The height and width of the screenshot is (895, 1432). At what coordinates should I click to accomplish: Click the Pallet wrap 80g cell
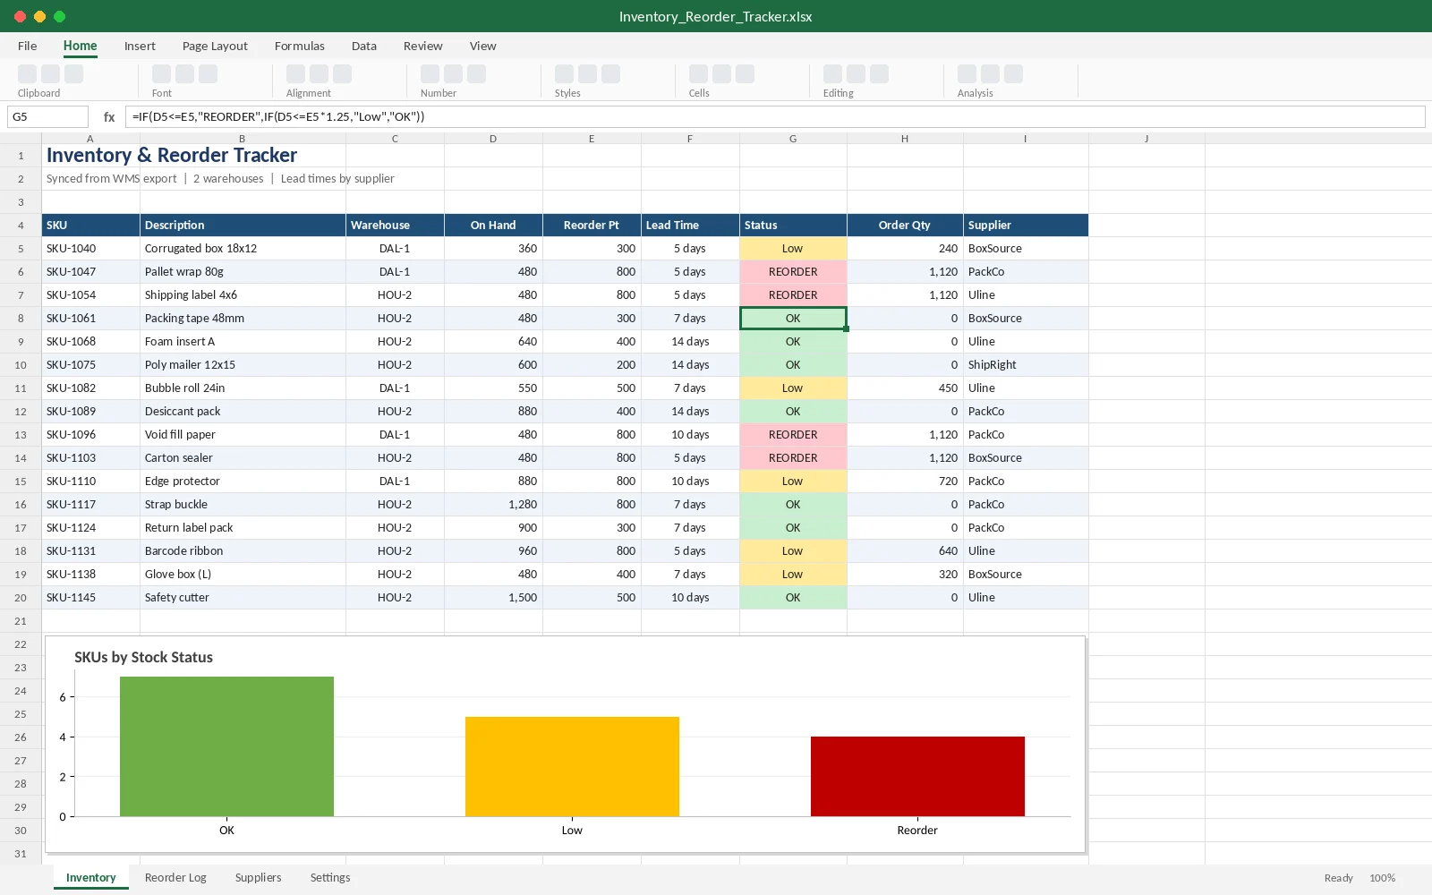point(243,272)
